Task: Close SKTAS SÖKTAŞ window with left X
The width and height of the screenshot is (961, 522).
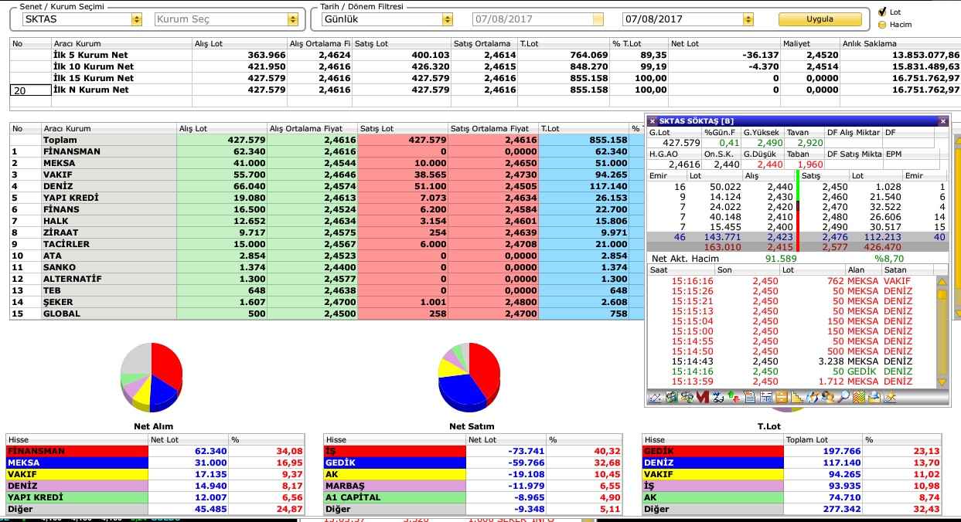Action: click(x=653, y=121)
